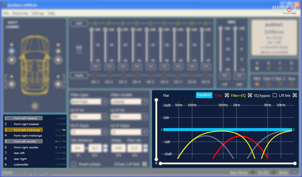Click the m indicator on front left tweeter
Image resolution: width=302 pixels, height=177 pixels.
point(59,119)
